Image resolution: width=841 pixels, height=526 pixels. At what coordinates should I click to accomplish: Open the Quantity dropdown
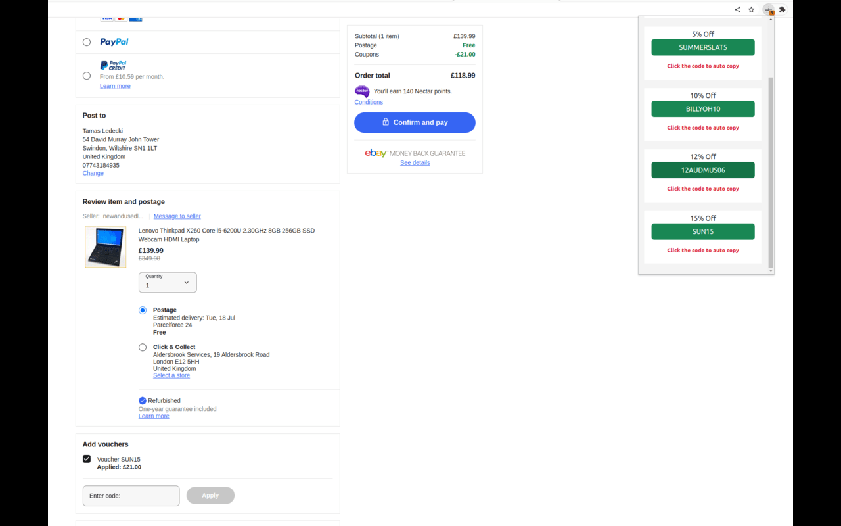pyautogui.click(x=168, y=282)
